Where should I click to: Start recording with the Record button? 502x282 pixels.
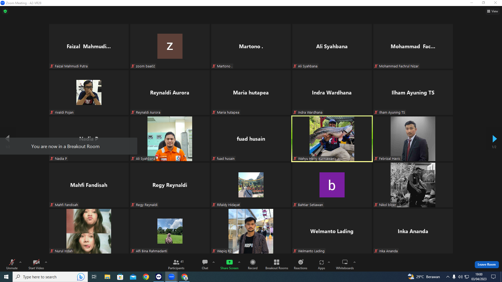[x=253, y=264]
